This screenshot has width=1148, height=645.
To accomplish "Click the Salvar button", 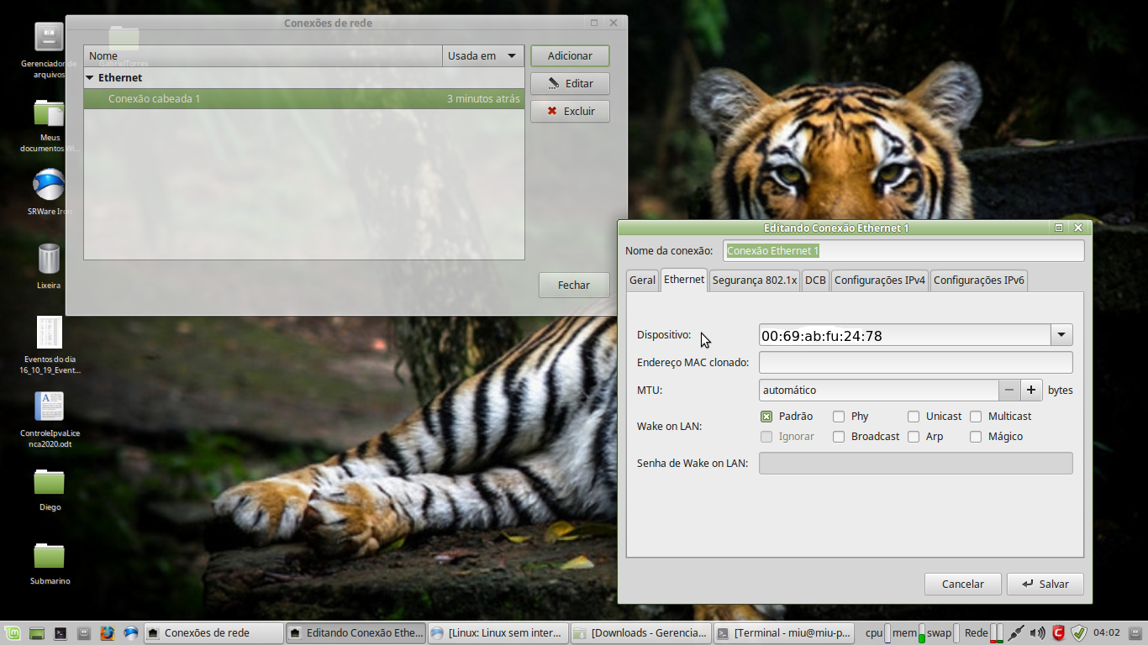I will tap(1045, 585).
